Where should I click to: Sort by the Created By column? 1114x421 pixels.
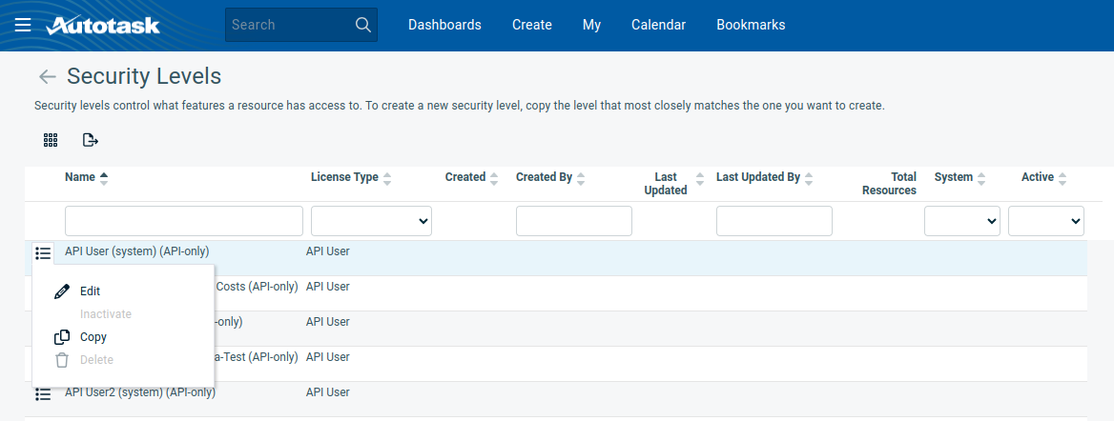click(544, 177)
